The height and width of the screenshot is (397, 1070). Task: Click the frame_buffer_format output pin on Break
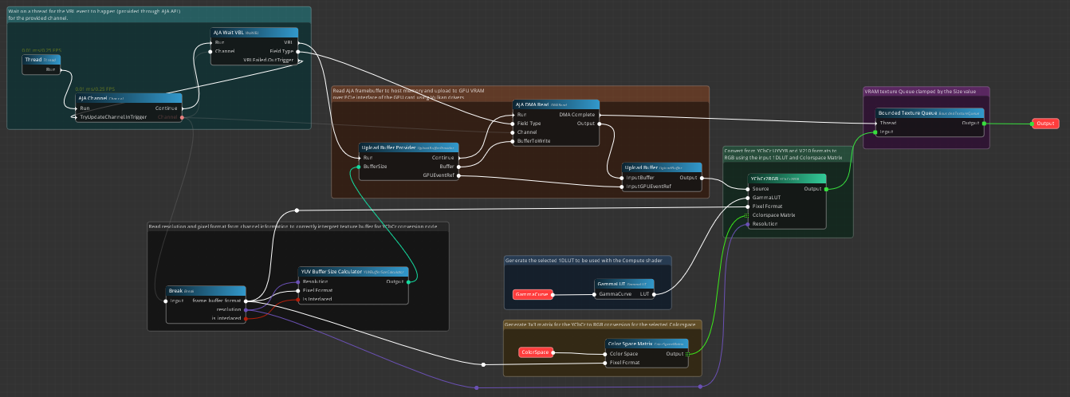(x=246, y=301)
